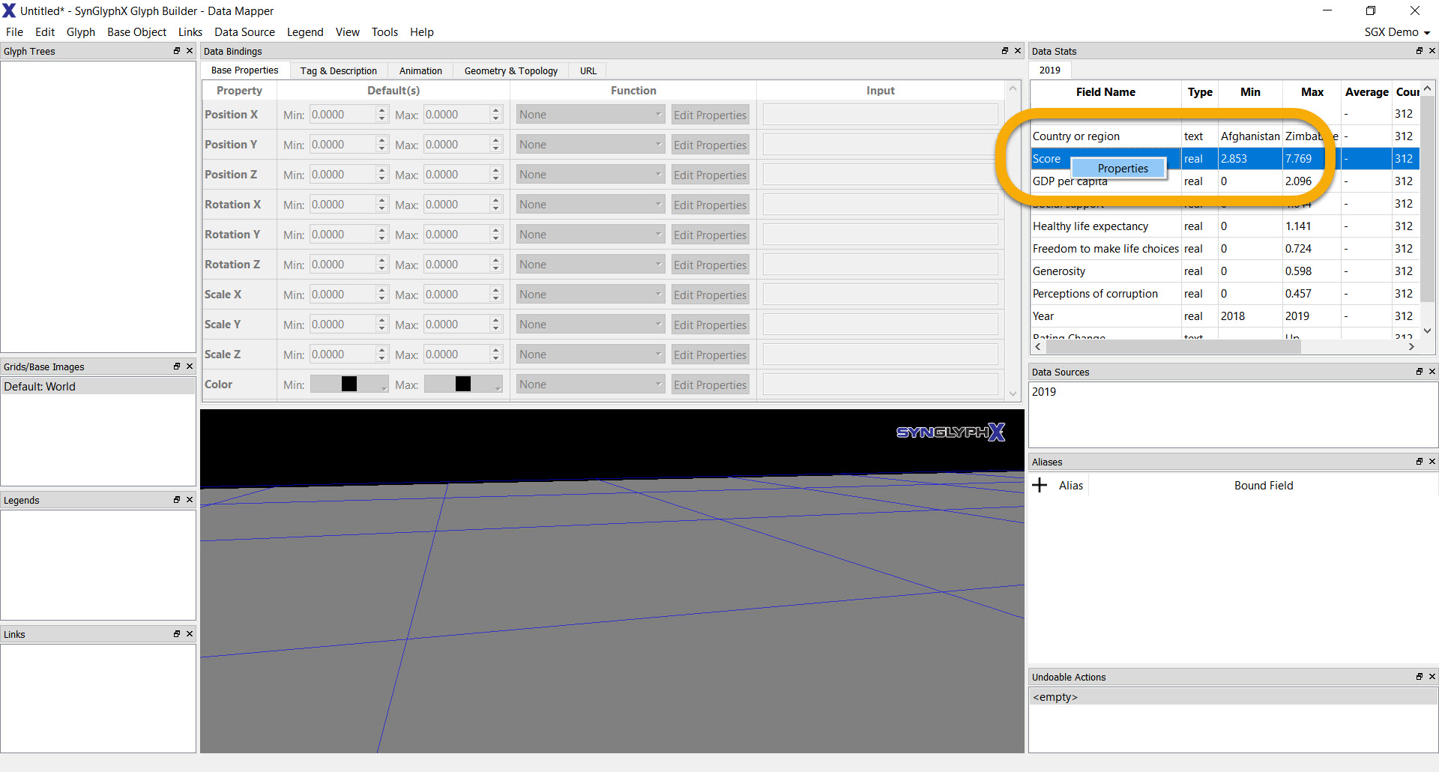
Task: Open the Tools menu
Action: pos(384,32)
